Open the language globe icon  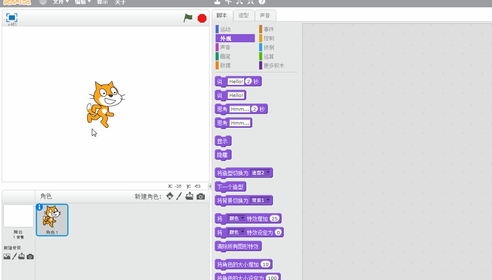(43, 2)
